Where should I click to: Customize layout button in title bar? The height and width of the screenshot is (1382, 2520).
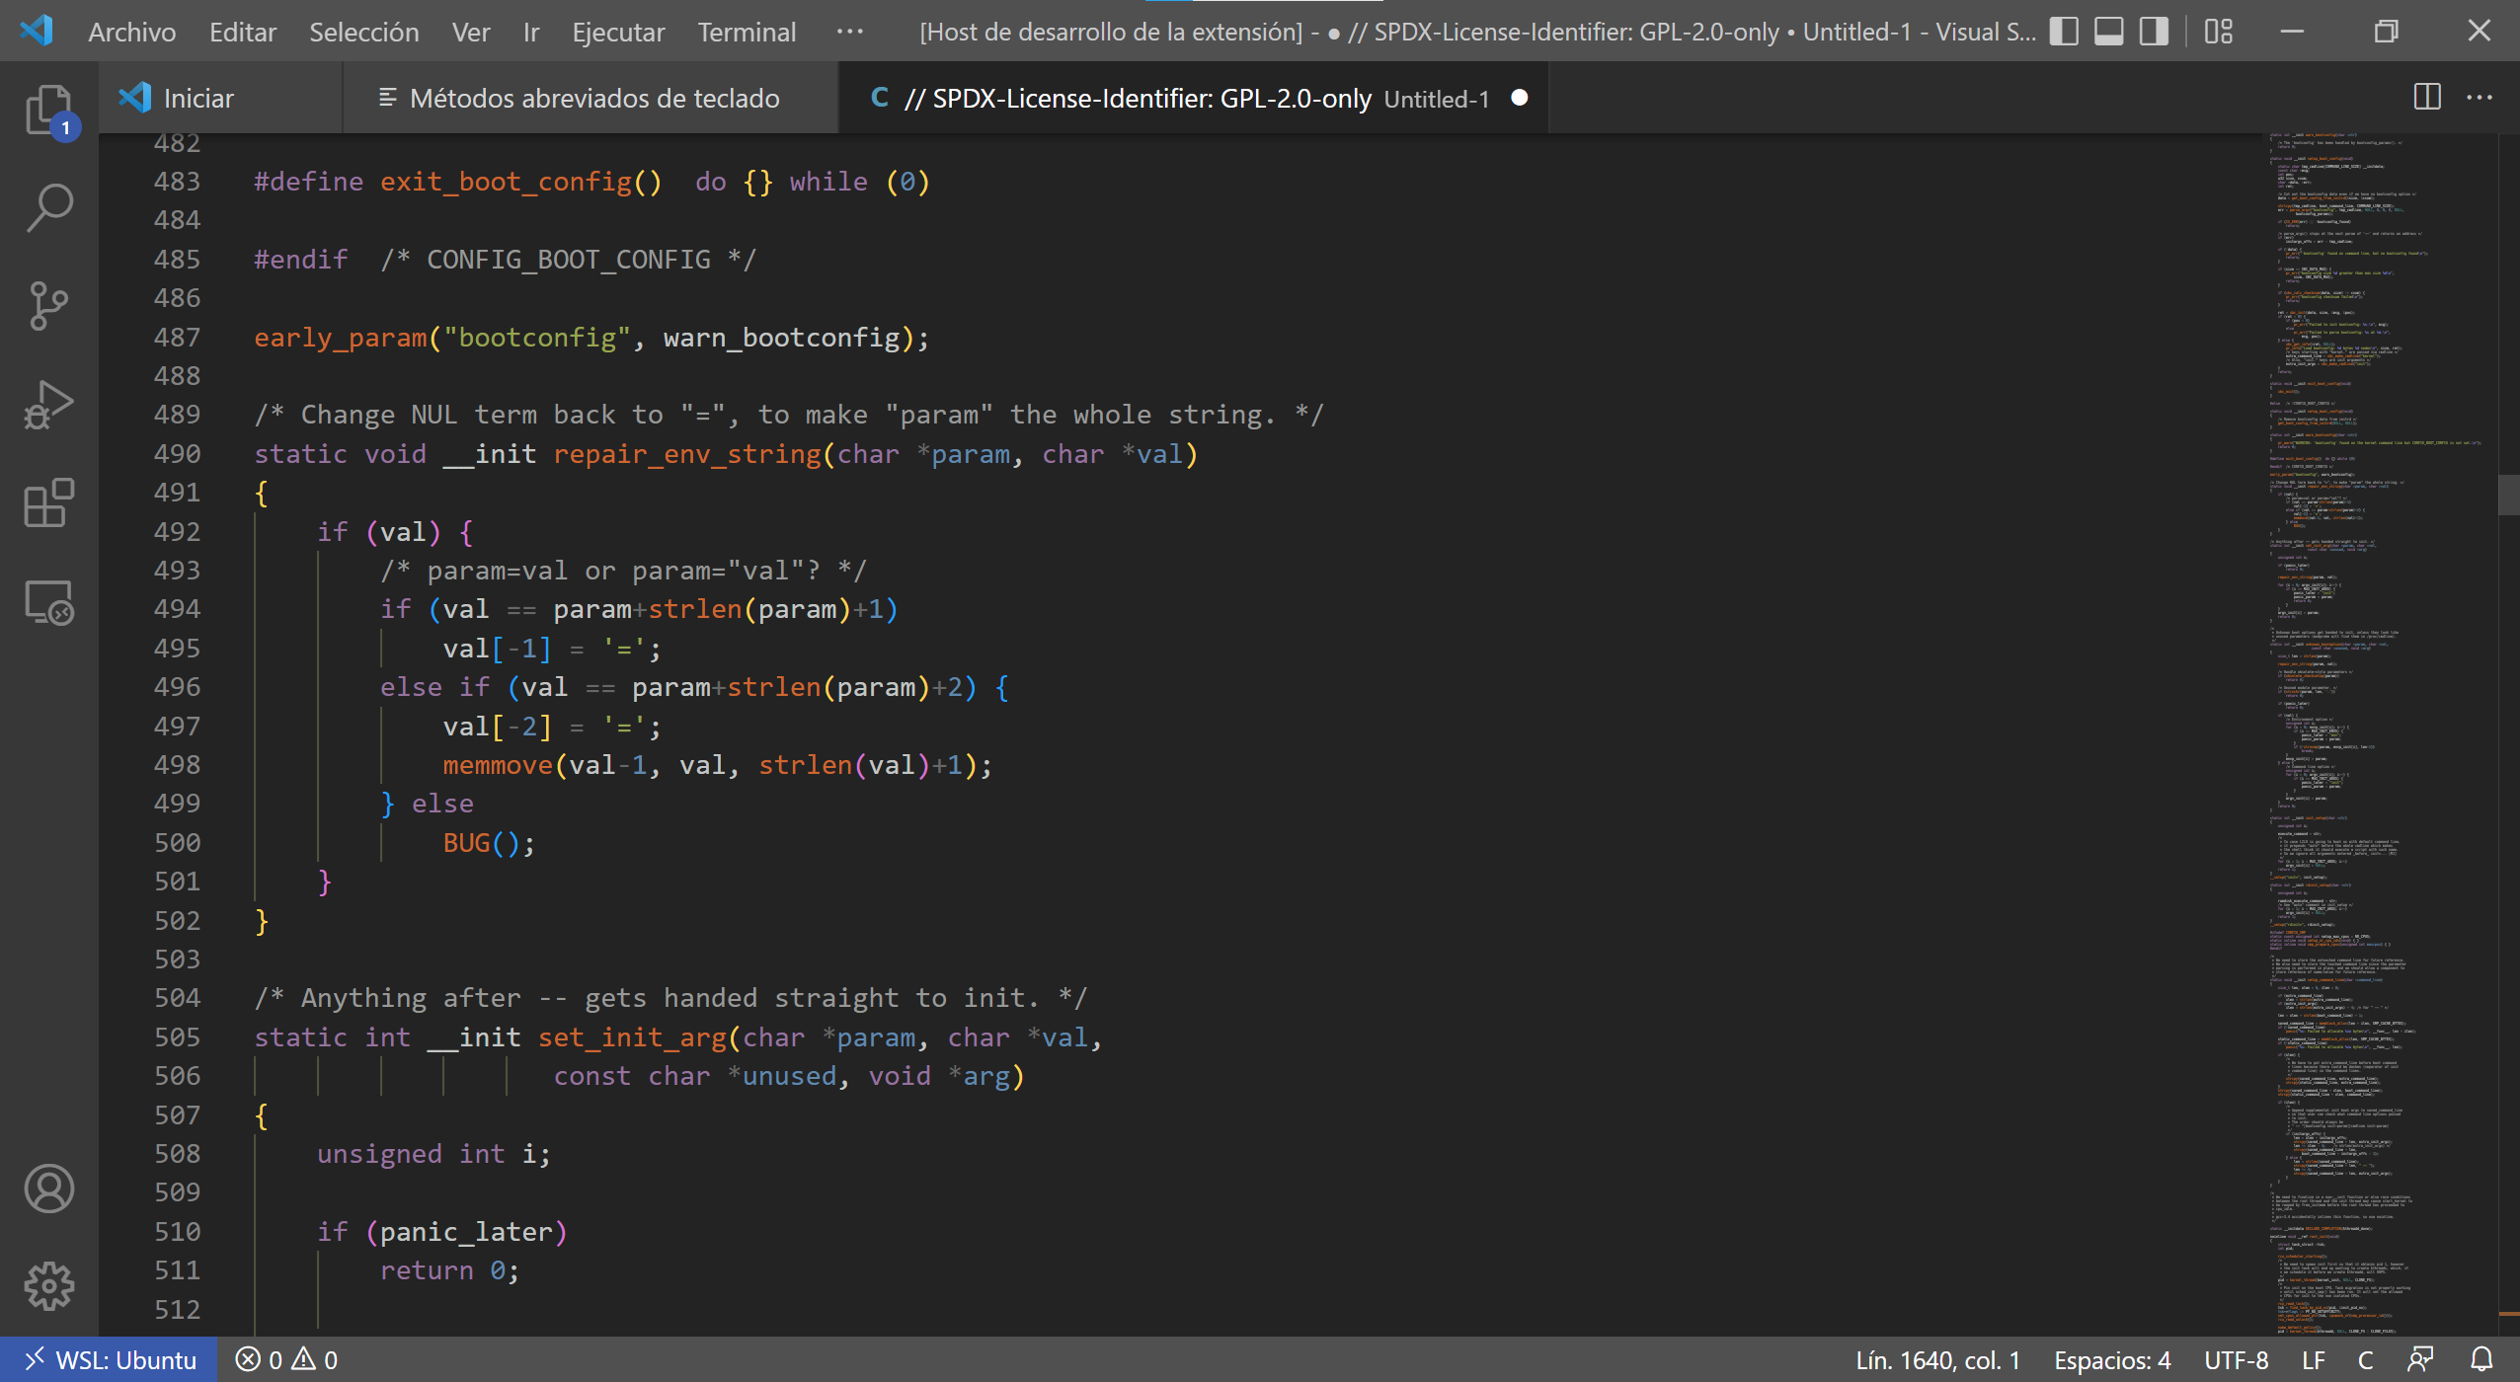point(2218,32)
